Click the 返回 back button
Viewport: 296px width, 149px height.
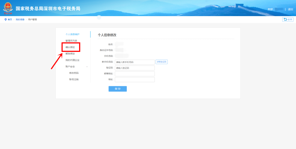(288, 19)
